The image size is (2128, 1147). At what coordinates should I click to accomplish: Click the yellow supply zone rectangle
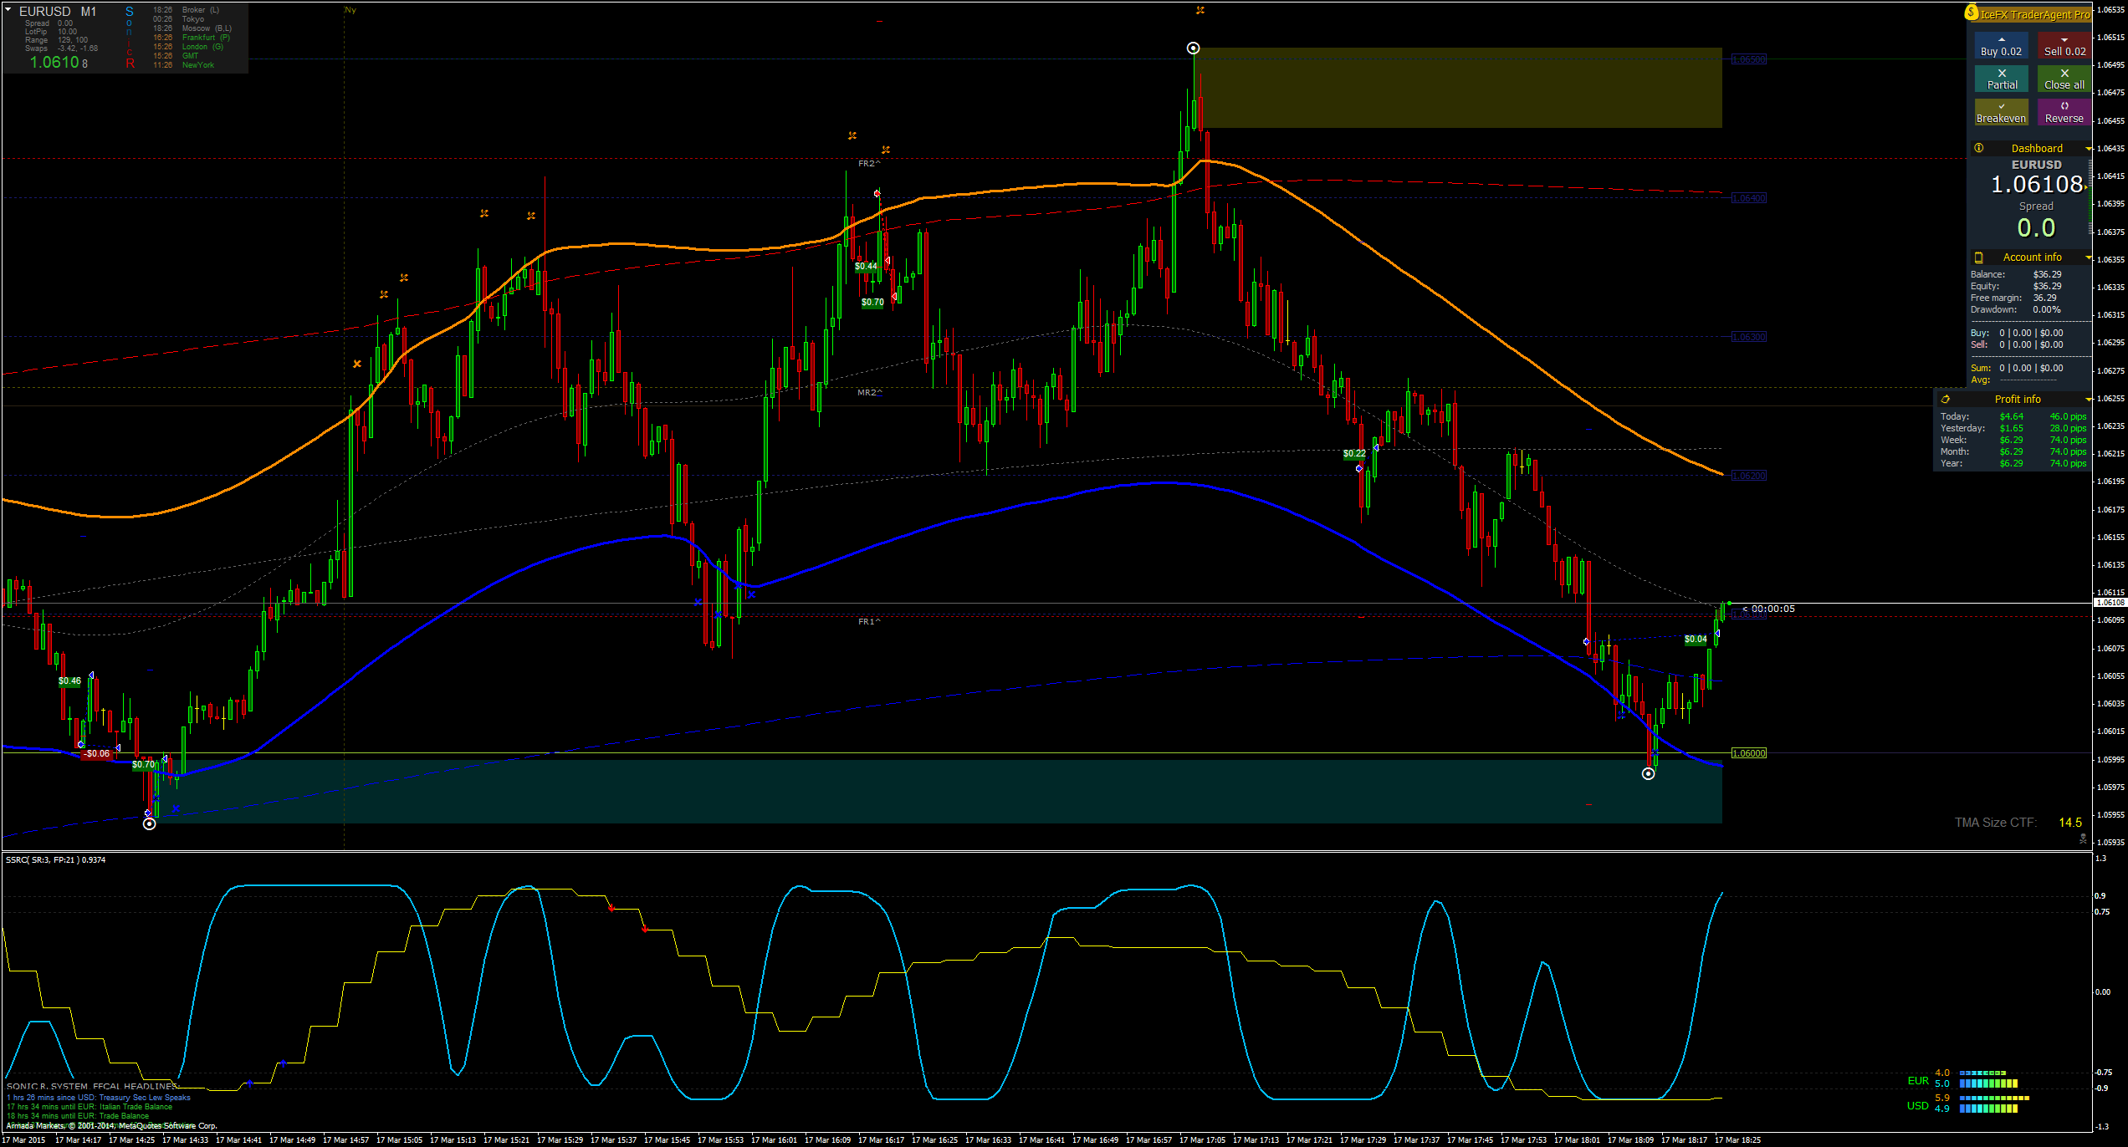[x=1458, y=88]
